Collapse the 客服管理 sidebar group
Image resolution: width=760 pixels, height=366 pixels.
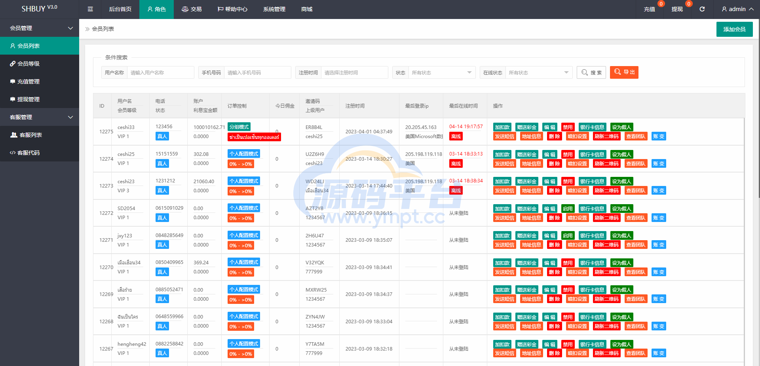click(40, 117)
